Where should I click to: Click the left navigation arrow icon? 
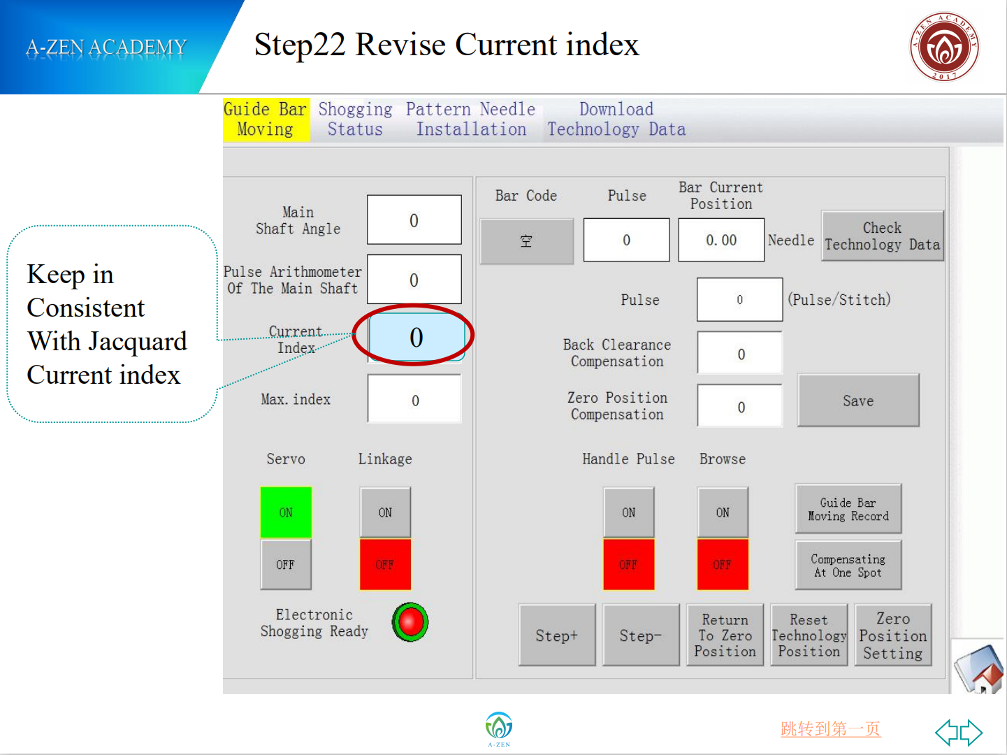coord(947,732)
